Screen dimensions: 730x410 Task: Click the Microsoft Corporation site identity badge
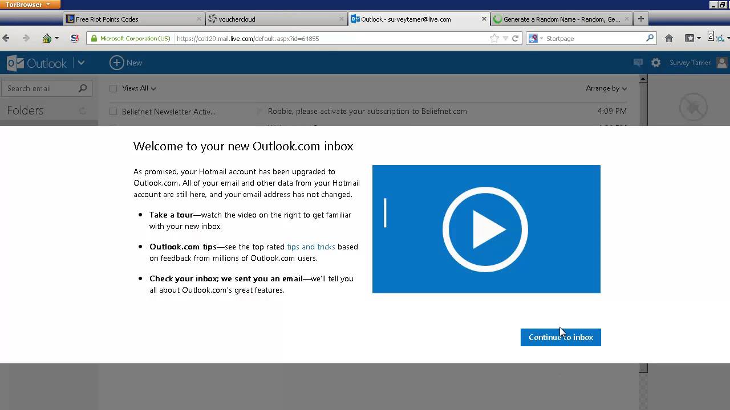(130, 38)
